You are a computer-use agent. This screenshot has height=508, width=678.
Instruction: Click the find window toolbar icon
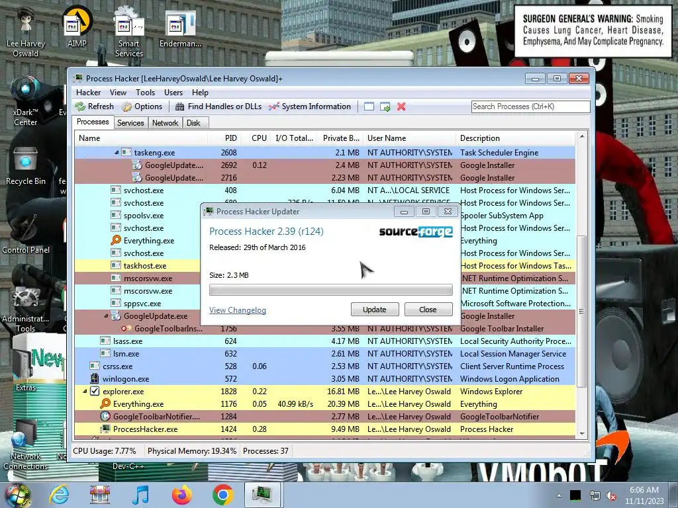369,106
